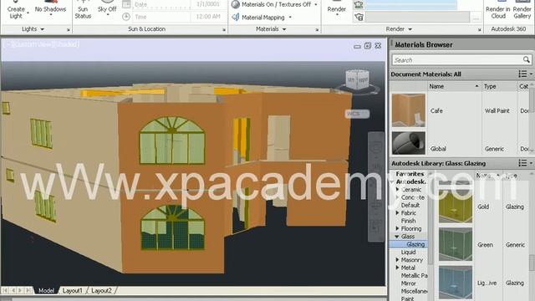
Task: Select Favorites in the library tree
Action: click(x=410, y=174)
